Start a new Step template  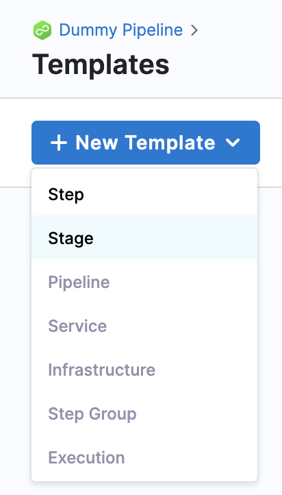point(144,194)
